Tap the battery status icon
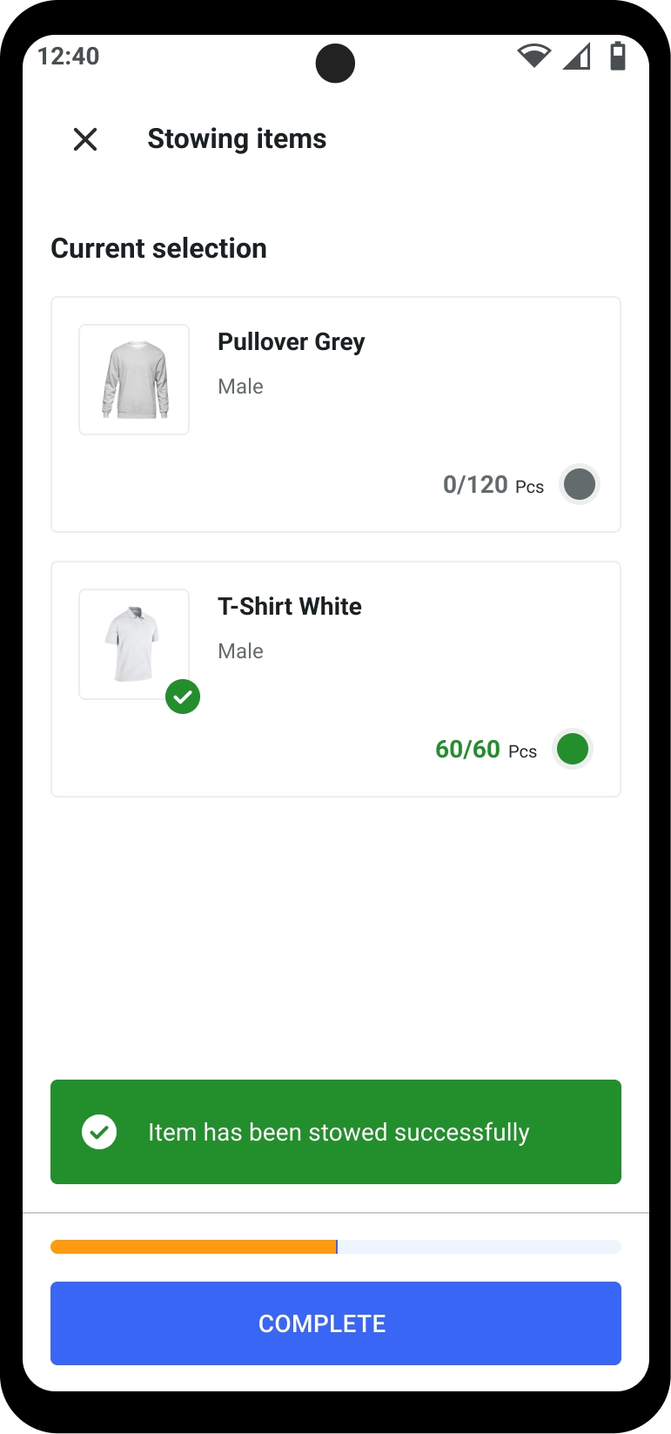The image size is (671, 1434). [618, 56]
